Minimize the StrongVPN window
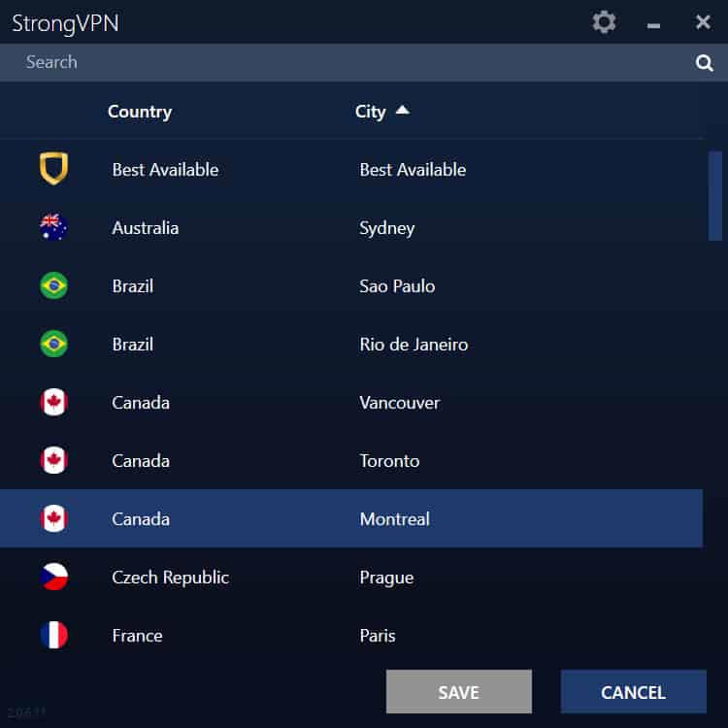Image resolution: width=728 pixels, height=728 pixels. coord(653,25)
